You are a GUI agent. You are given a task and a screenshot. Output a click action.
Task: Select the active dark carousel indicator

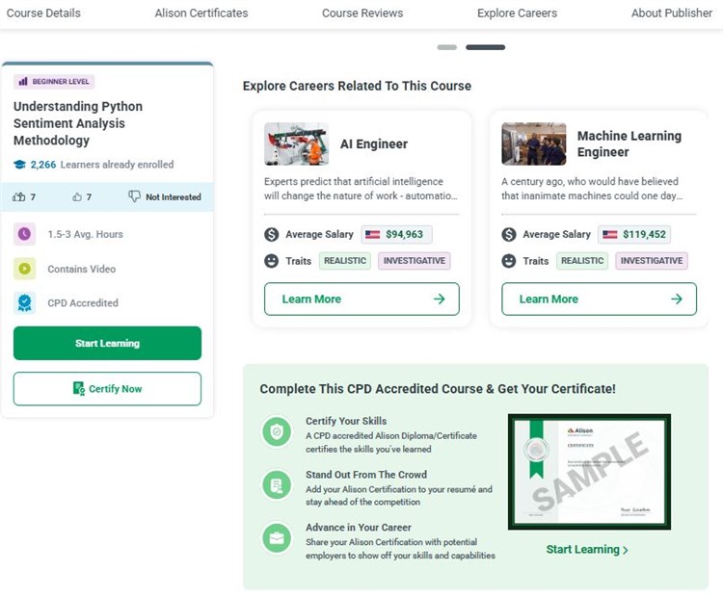coord(485,47)
